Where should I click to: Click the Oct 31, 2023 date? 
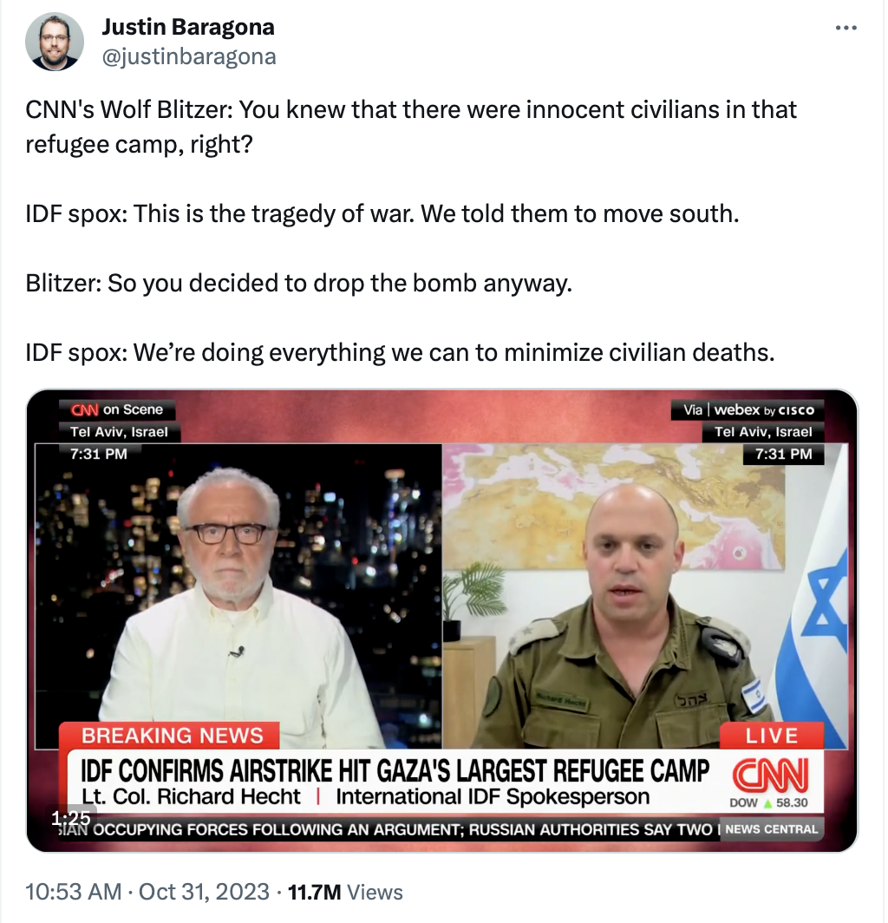[204, 892]
